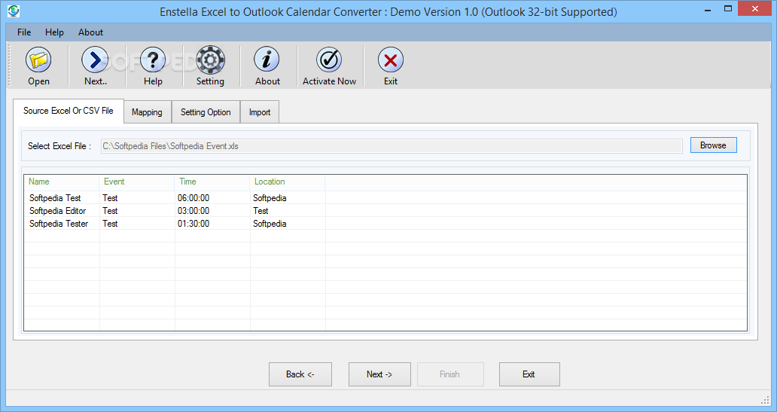The height and width of the screenshot is (412, 777).
Task: Click the Event column header
Action: tap(137, 182)
